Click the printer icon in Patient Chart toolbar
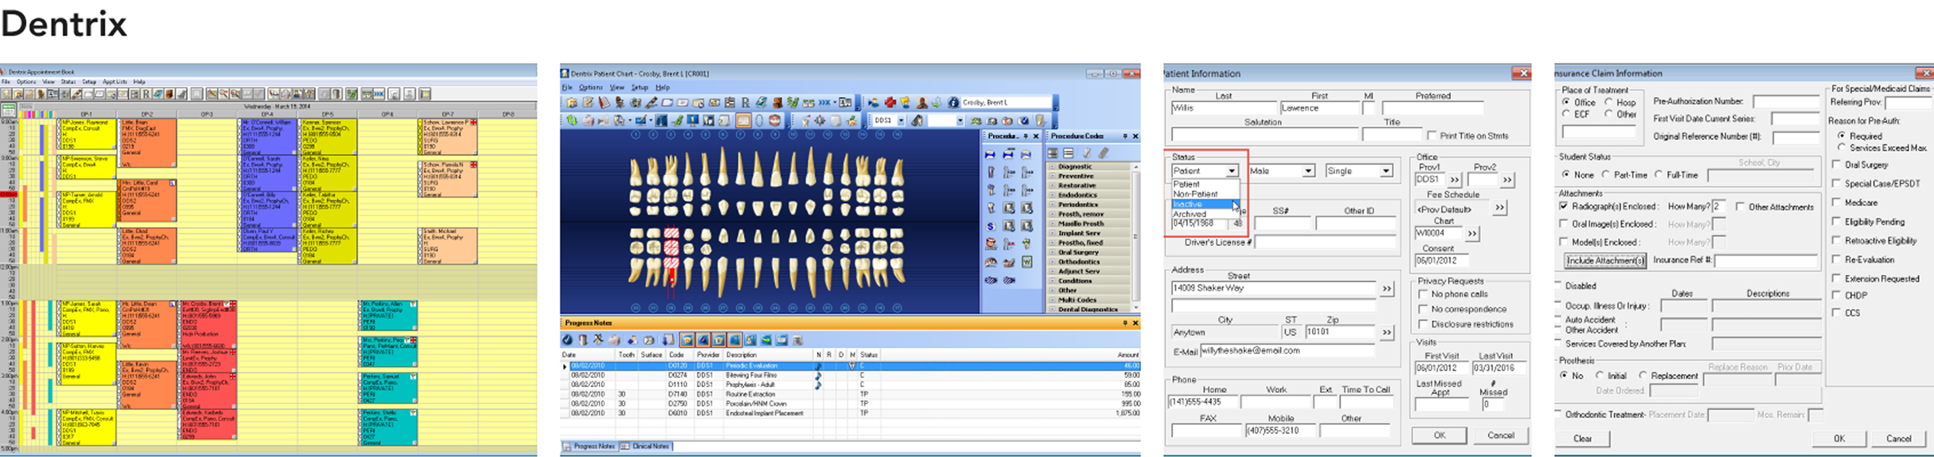Viewport: 1934px width, 457px height. 588,120
